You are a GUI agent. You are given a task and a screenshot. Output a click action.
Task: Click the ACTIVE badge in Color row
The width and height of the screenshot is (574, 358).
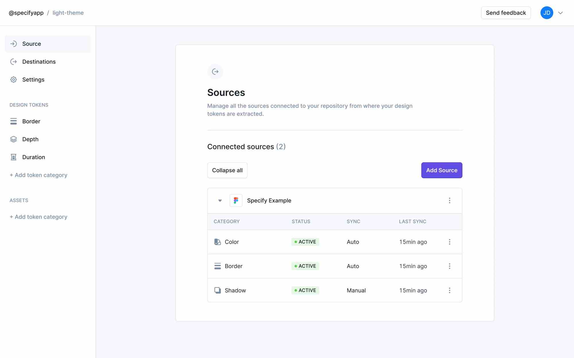point(305,242)
